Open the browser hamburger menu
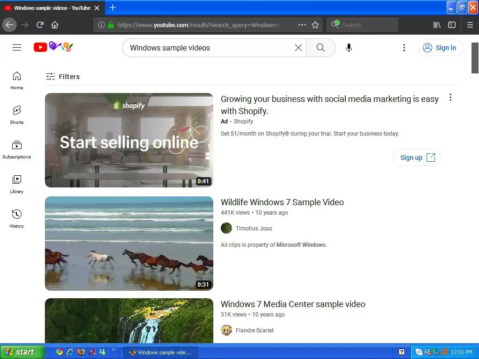 click(x=470, y=25)
